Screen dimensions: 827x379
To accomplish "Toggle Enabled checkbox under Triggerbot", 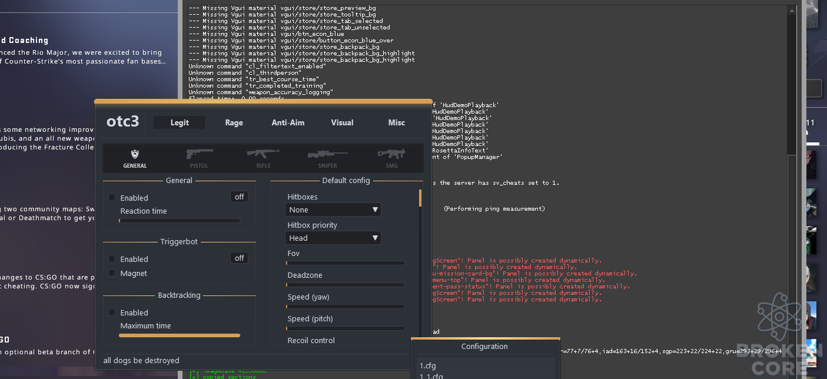I will [112, 259].
